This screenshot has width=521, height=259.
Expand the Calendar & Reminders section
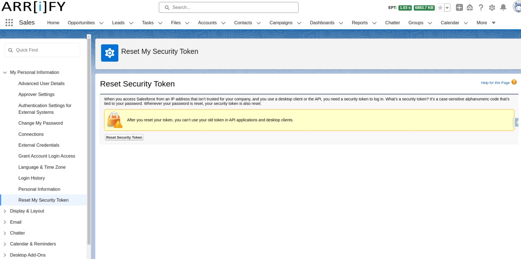pyautogui.click(x=5, y=244)
